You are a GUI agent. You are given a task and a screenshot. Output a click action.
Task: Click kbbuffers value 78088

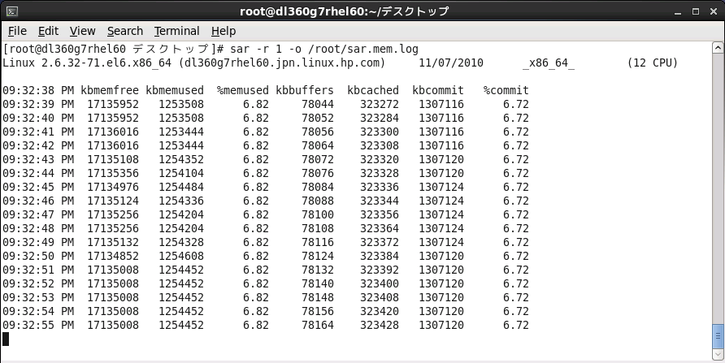318,201
